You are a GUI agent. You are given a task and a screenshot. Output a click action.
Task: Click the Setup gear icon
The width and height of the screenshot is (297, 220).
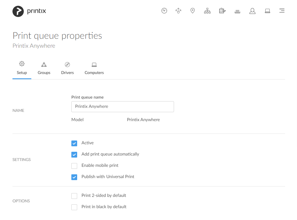pyautogui.click(x=22, y=64)
